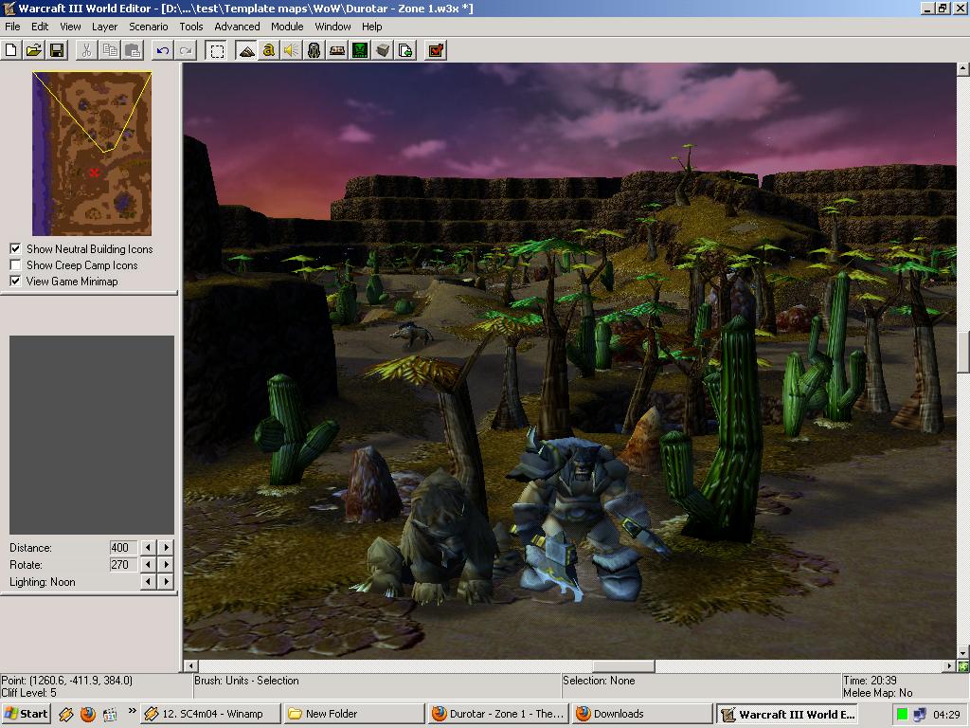Click the Paste toolbar icon

point(133,50)
